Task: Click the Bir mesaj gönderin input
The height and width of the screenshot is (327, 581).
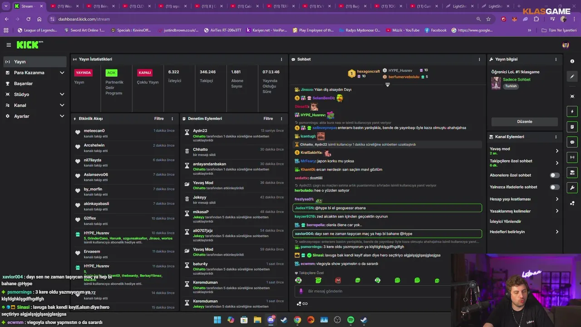Action: pyautogui.click(x=372, y=291)
